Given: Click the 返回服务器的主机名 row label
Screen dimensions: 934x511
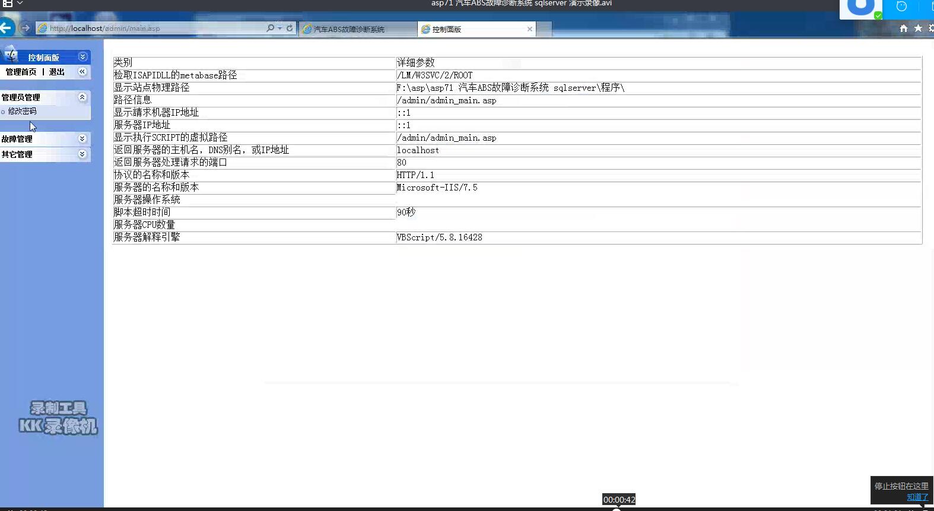Looking at the screenshot, I should point(201,150).
